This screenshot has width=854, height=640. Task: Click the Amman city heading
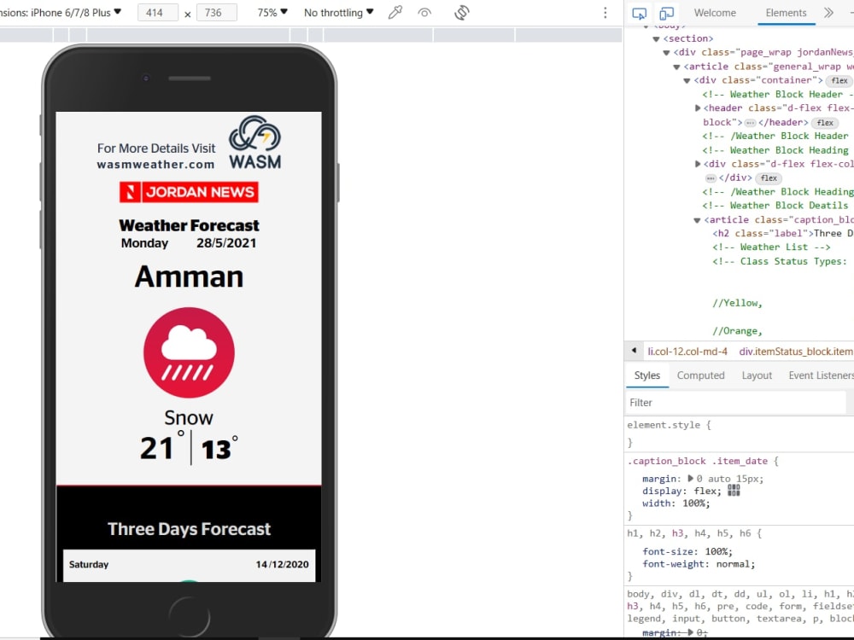[x=189, y=276]
